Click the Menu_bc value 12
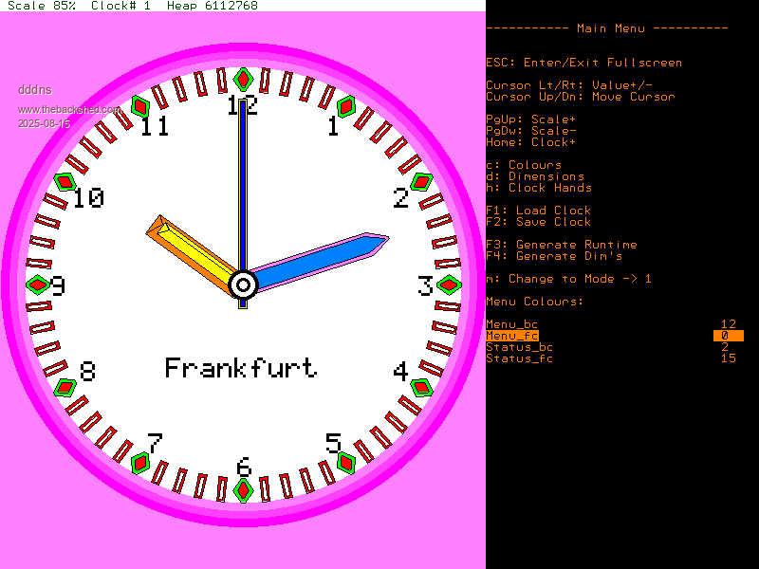 728,324
